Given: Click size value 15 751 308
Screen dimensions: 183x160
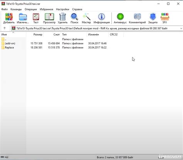Looking at the screenshot, I should (36, 43).
